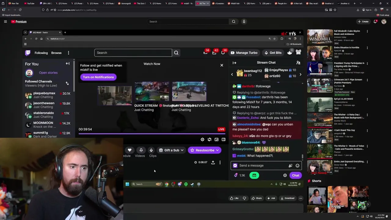Open the Clips tab on the channel
Screen dimensions: 391x220
pos(153,156)
